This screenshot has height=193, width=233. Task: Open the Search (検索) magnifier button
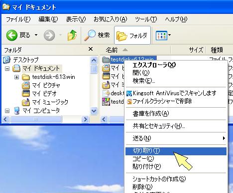(97, 35)
